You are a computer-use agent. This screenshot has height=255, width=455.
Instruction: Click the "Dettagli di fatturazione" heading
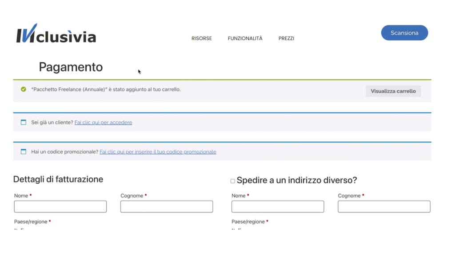58,179
